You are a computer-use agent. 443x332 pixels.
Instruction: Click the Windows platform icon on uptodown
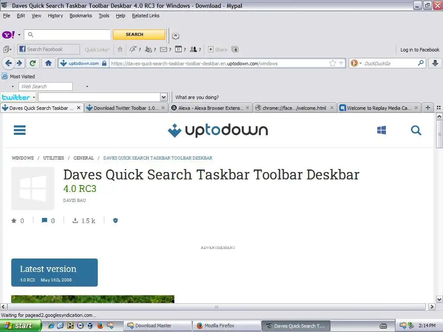pyautogui.click(x=382, y=130)
